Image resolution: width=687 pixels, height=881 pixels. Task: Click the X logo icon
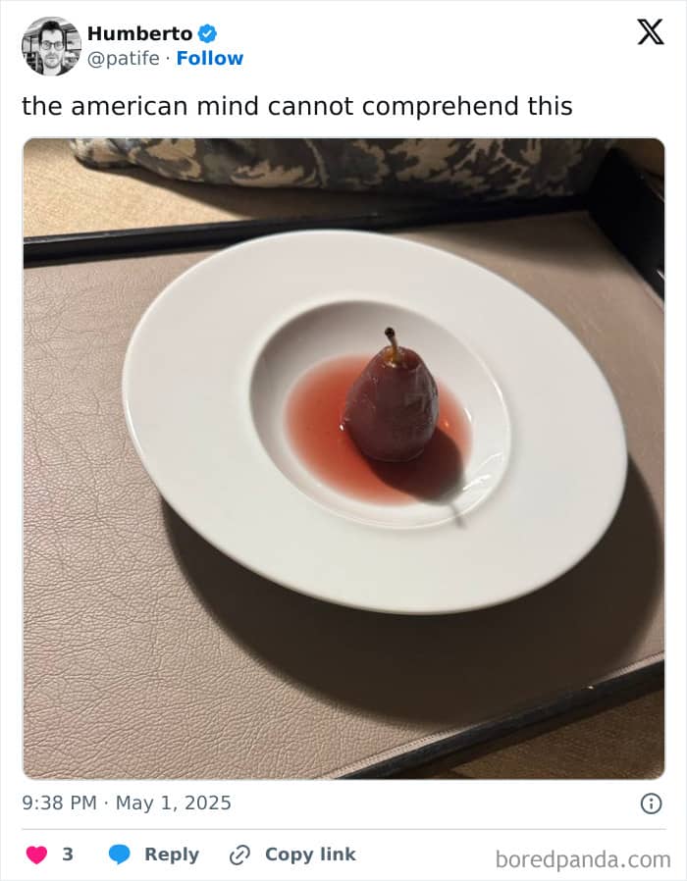coord(650,32)
